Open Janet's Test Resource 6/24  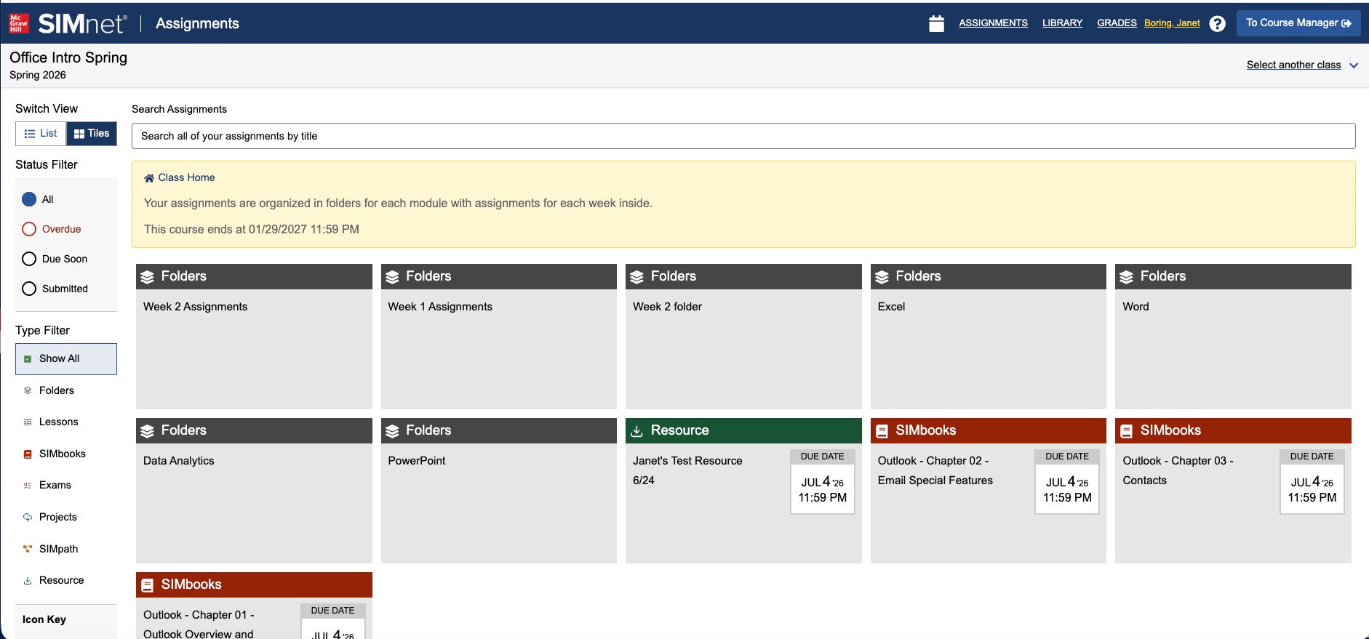click(x=743, y=491)
